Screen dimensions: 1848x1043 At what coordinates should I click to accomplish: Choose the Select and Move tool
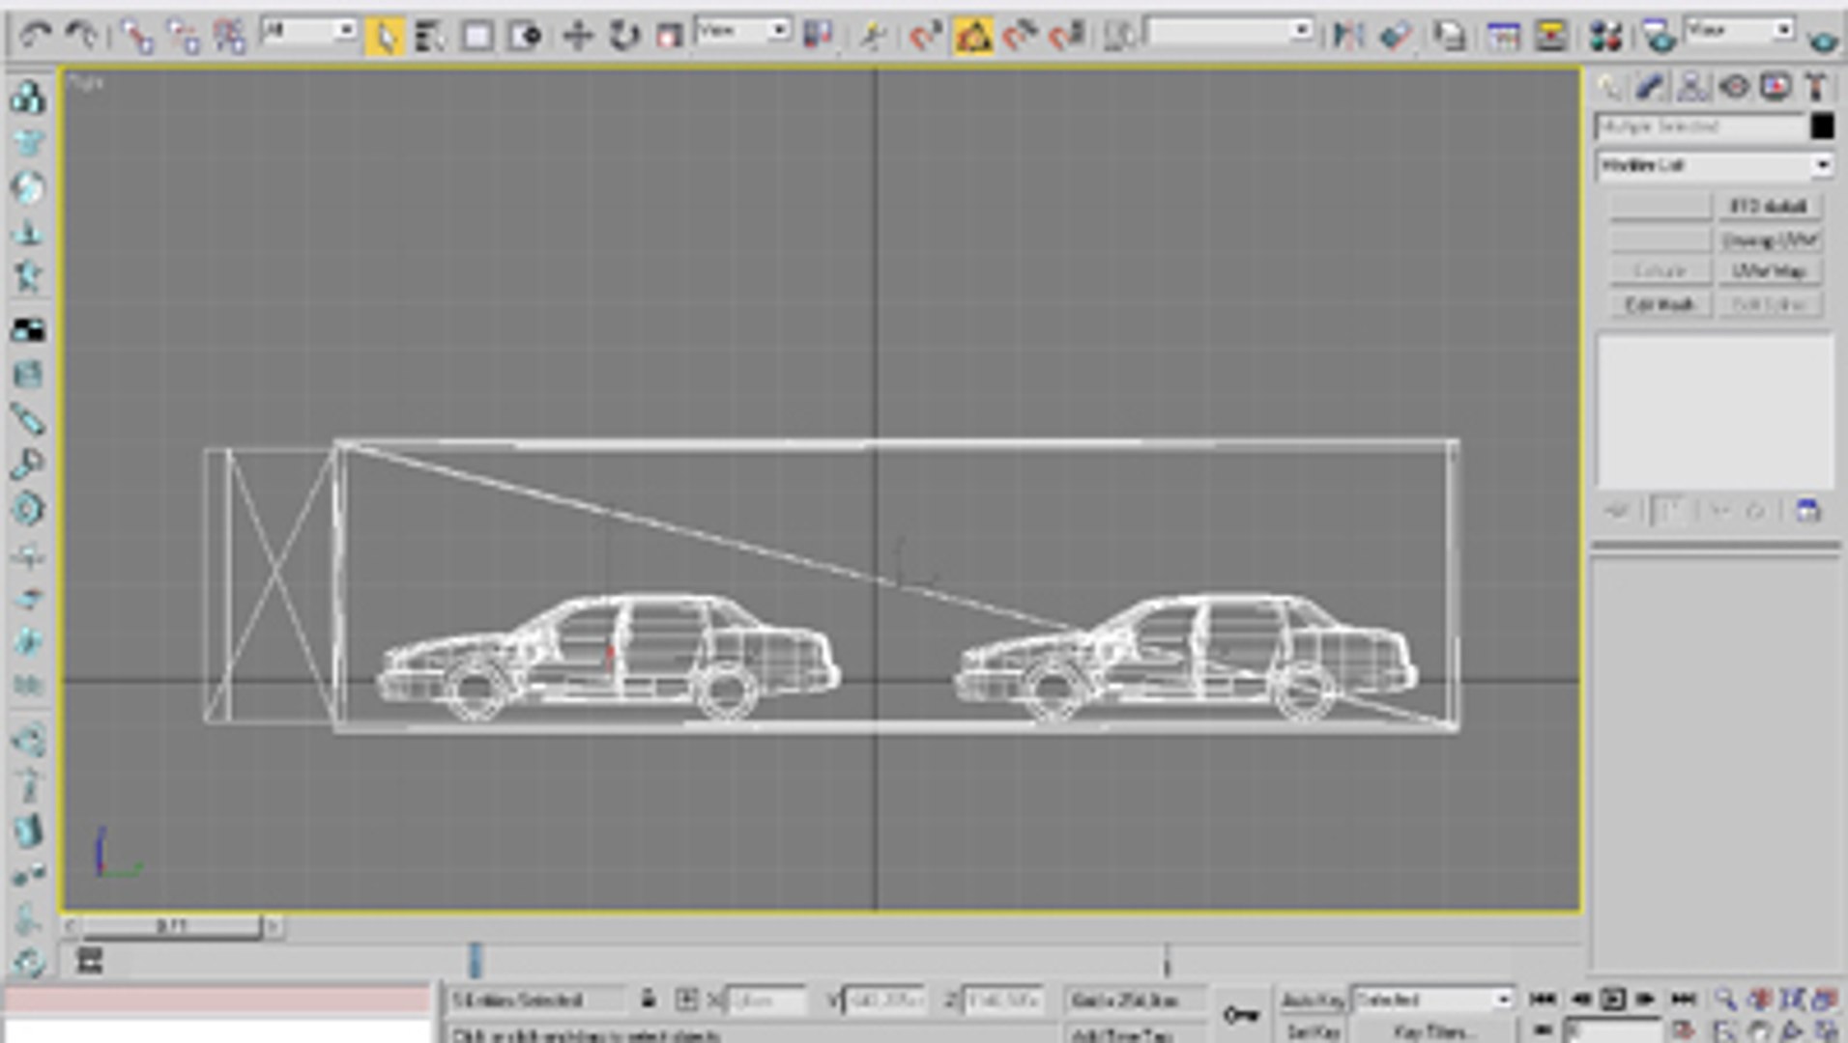point(577,37)
